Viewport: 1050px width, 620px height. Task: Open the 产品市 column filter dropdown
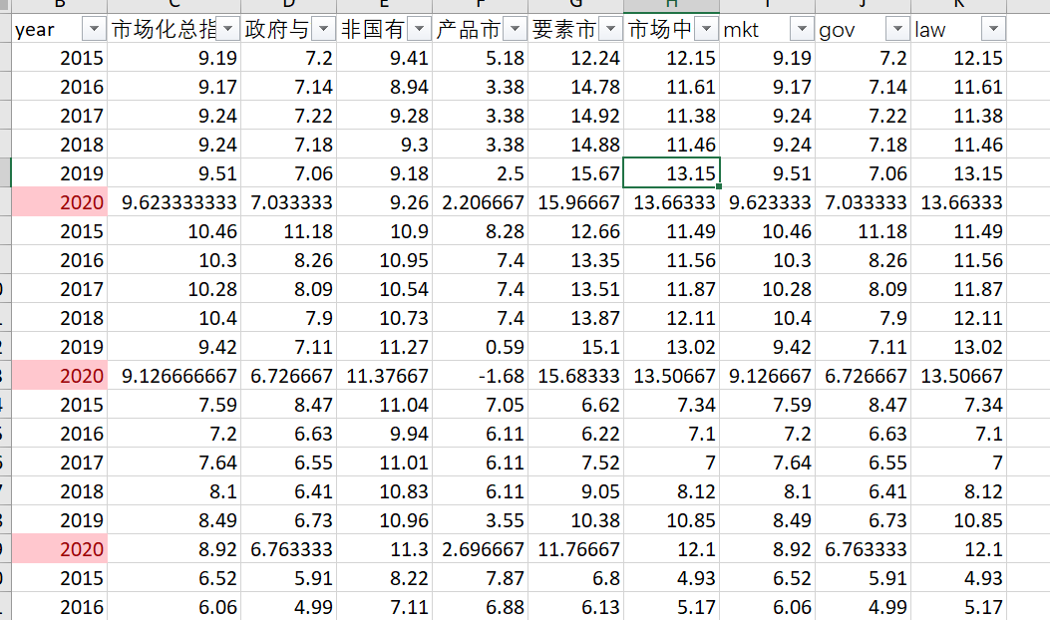(515, 29)
